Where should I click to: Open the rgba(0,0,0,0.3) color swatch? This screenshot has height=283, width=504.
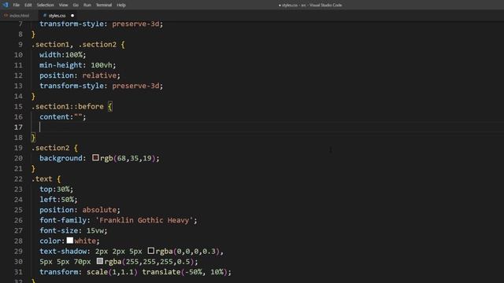[x=150, y=251]
